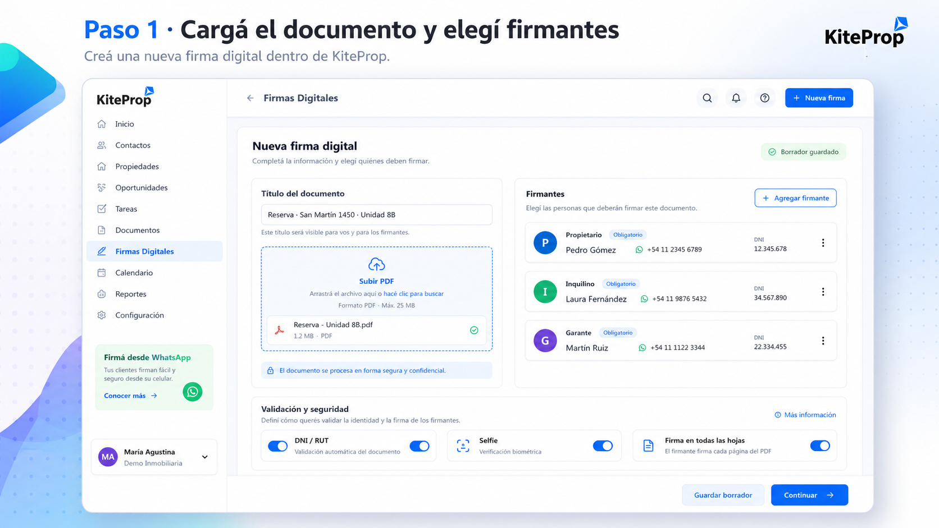This screenshot has height=528, width=939.
Task: Click Agregar firmante button
Action: click(x=795, y=198)
